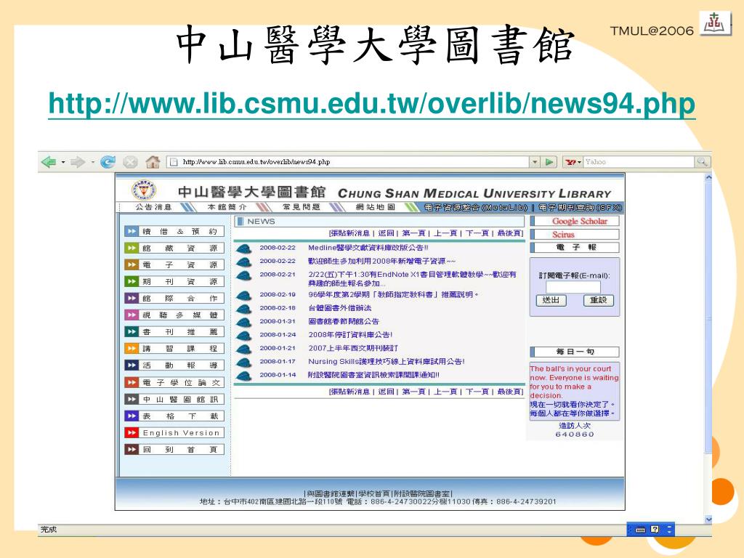Open 電子期刊查詢 (SFX) link
Image resolution: width=744 pixels, height=558 pixels.
579,207
